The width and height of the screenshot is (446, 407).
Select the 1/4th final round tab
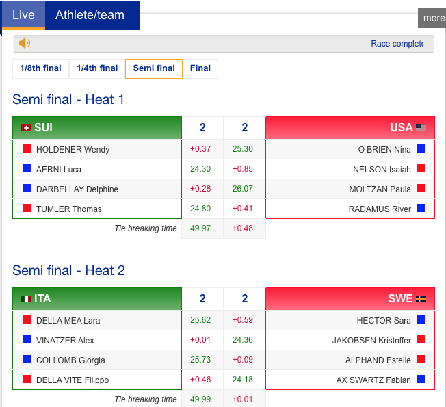click(97, 68)
